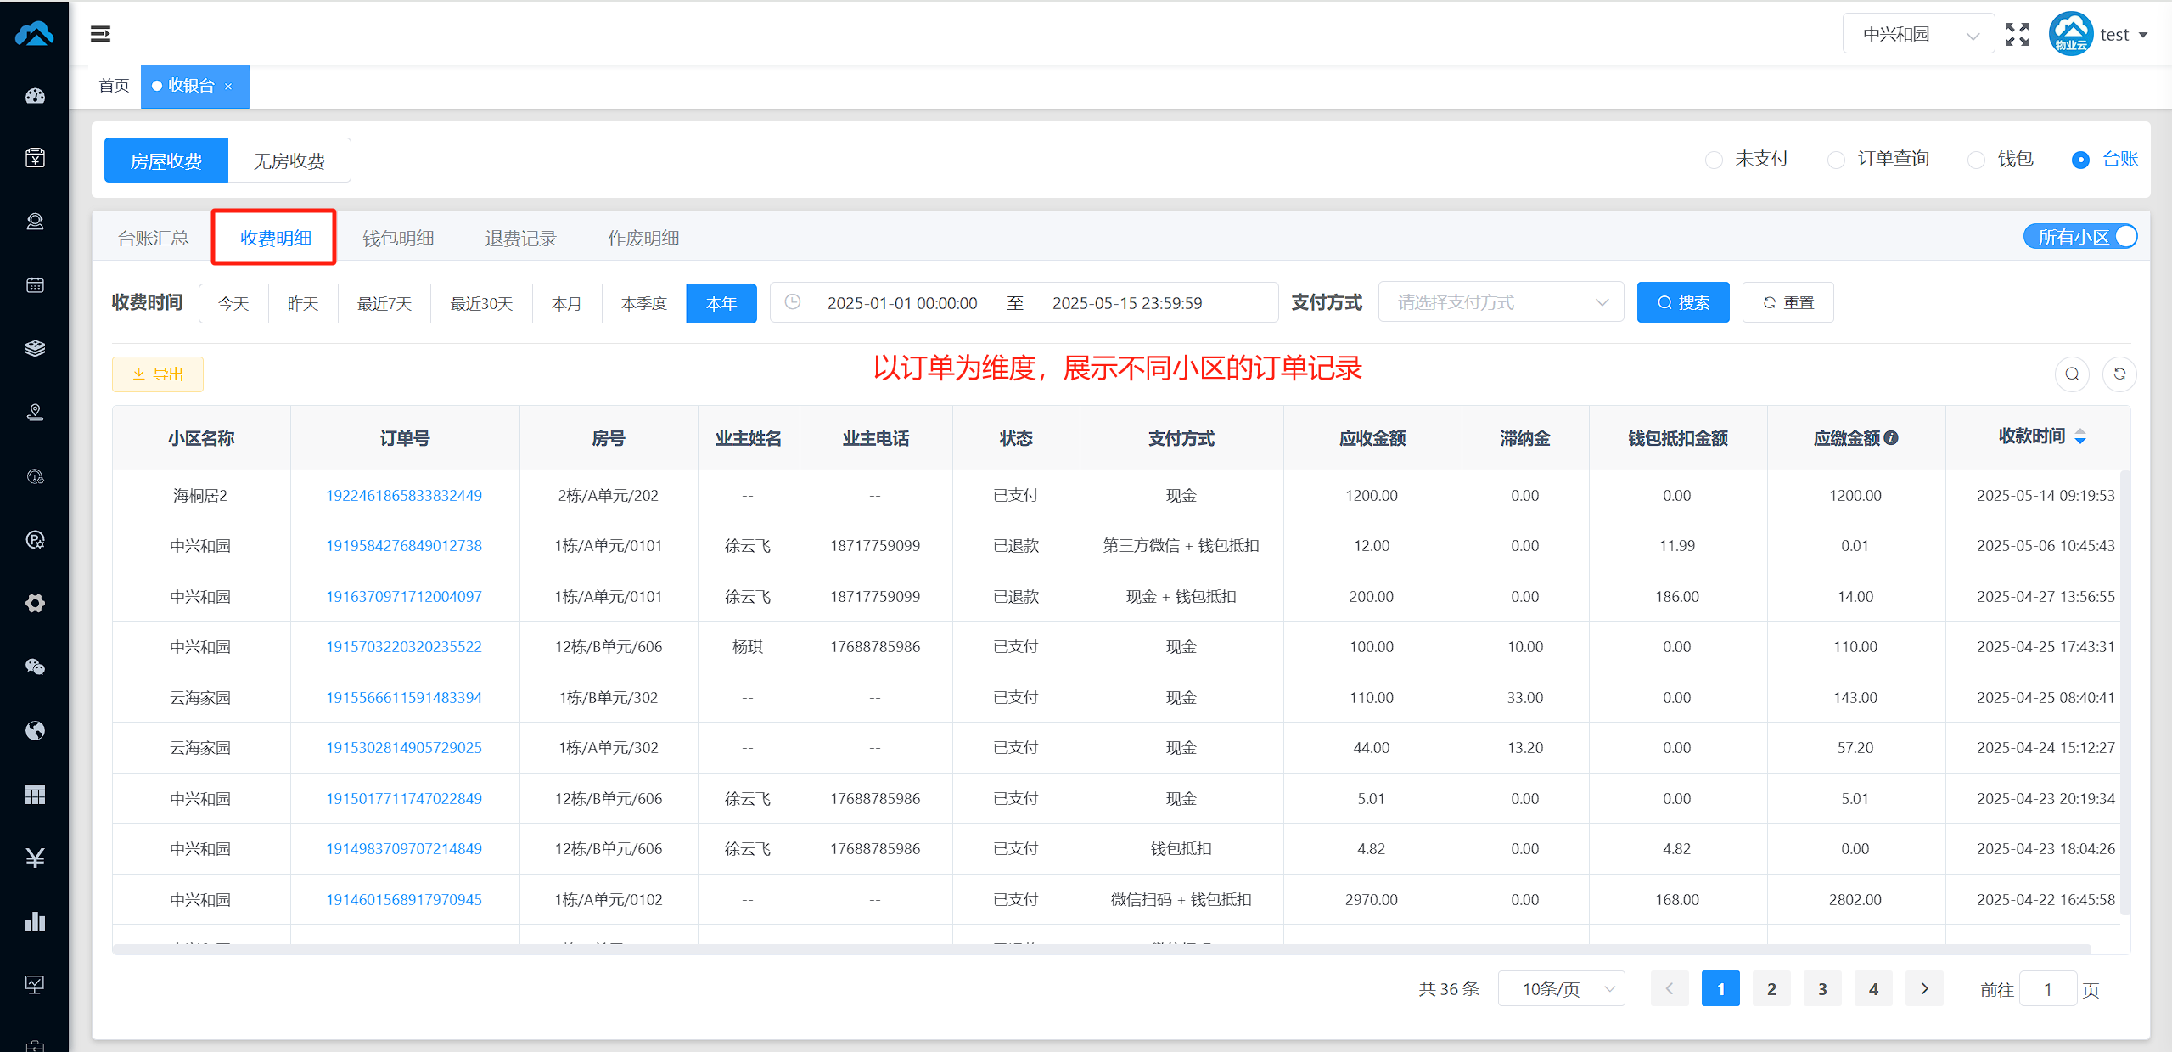The height and width of the screenshot is (1052, 2172).
Task: Select the 房屋收费 tab button
Action: click(x=166, y=160)
